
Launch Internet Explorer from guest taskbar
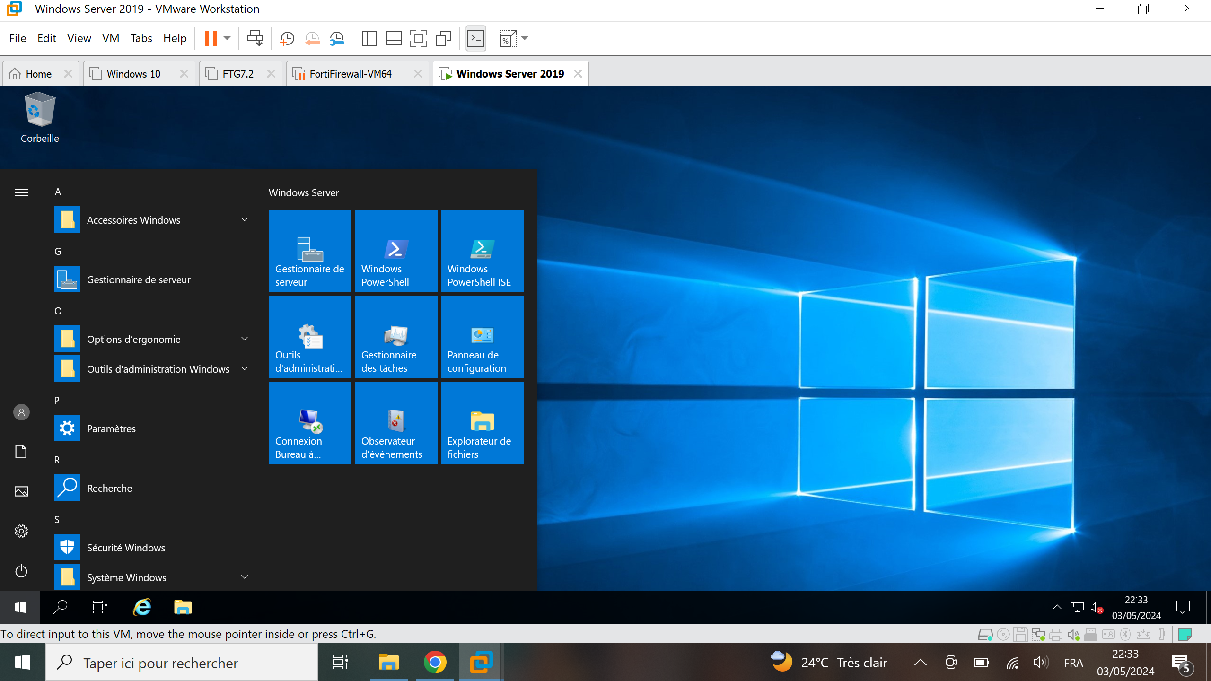tap(142, 607)
